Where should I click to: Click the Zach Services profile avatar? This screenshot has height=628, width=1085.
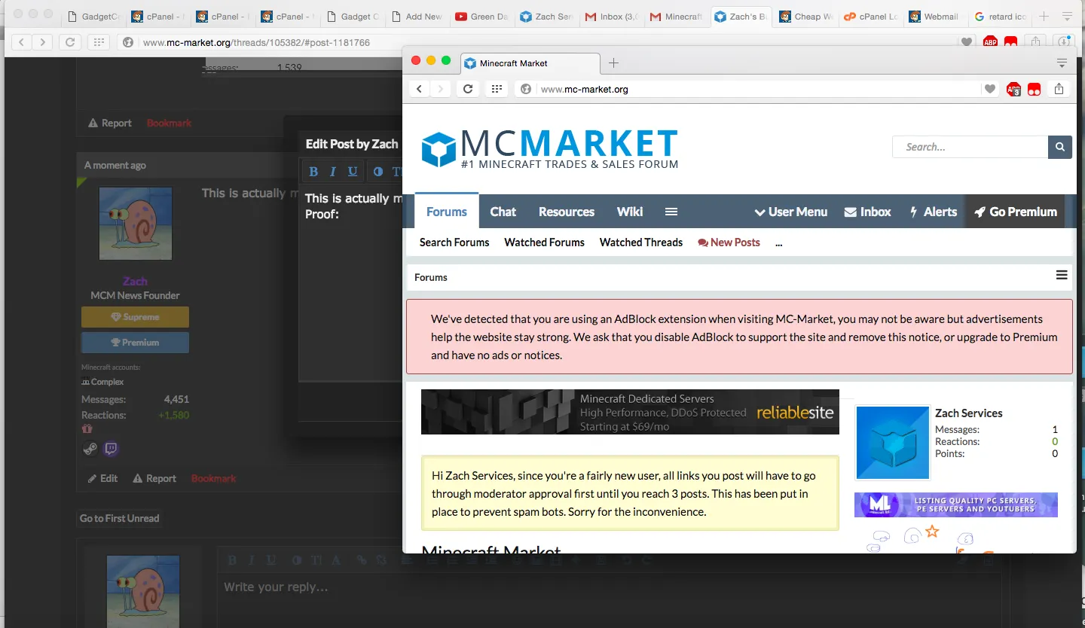(x=893, y=443)
